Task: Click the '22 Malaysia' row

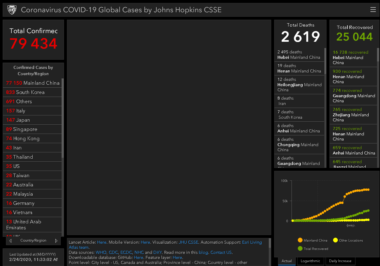Action: click(32, 194)
